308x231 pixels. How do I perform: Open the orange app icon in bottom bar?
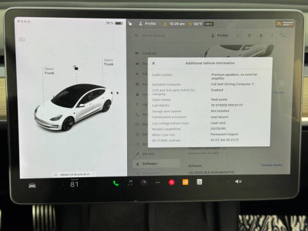[x=185, y=182]
